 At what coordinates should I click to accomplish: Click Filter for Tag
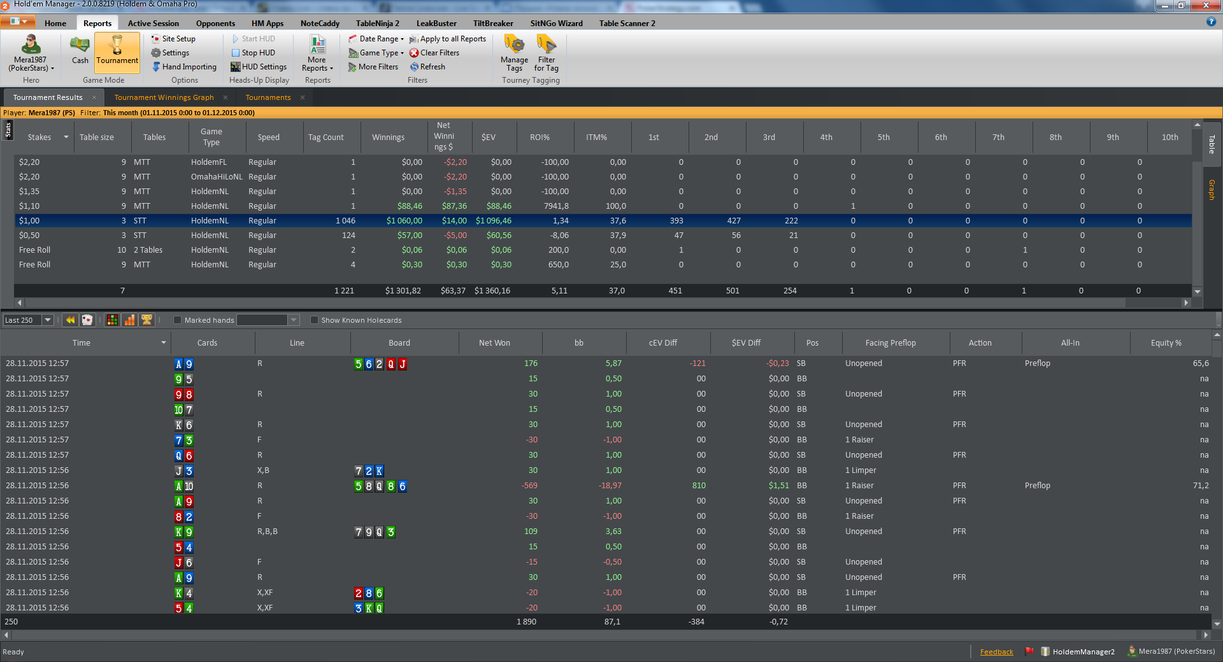click(547, 53)
